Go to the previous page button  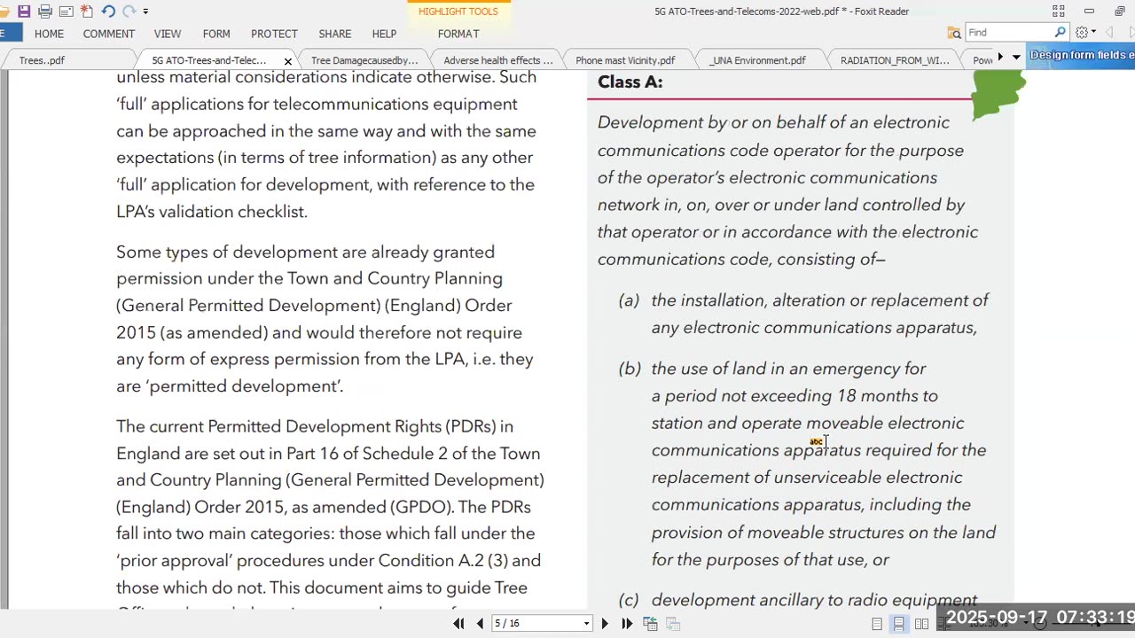coord(480,624)
